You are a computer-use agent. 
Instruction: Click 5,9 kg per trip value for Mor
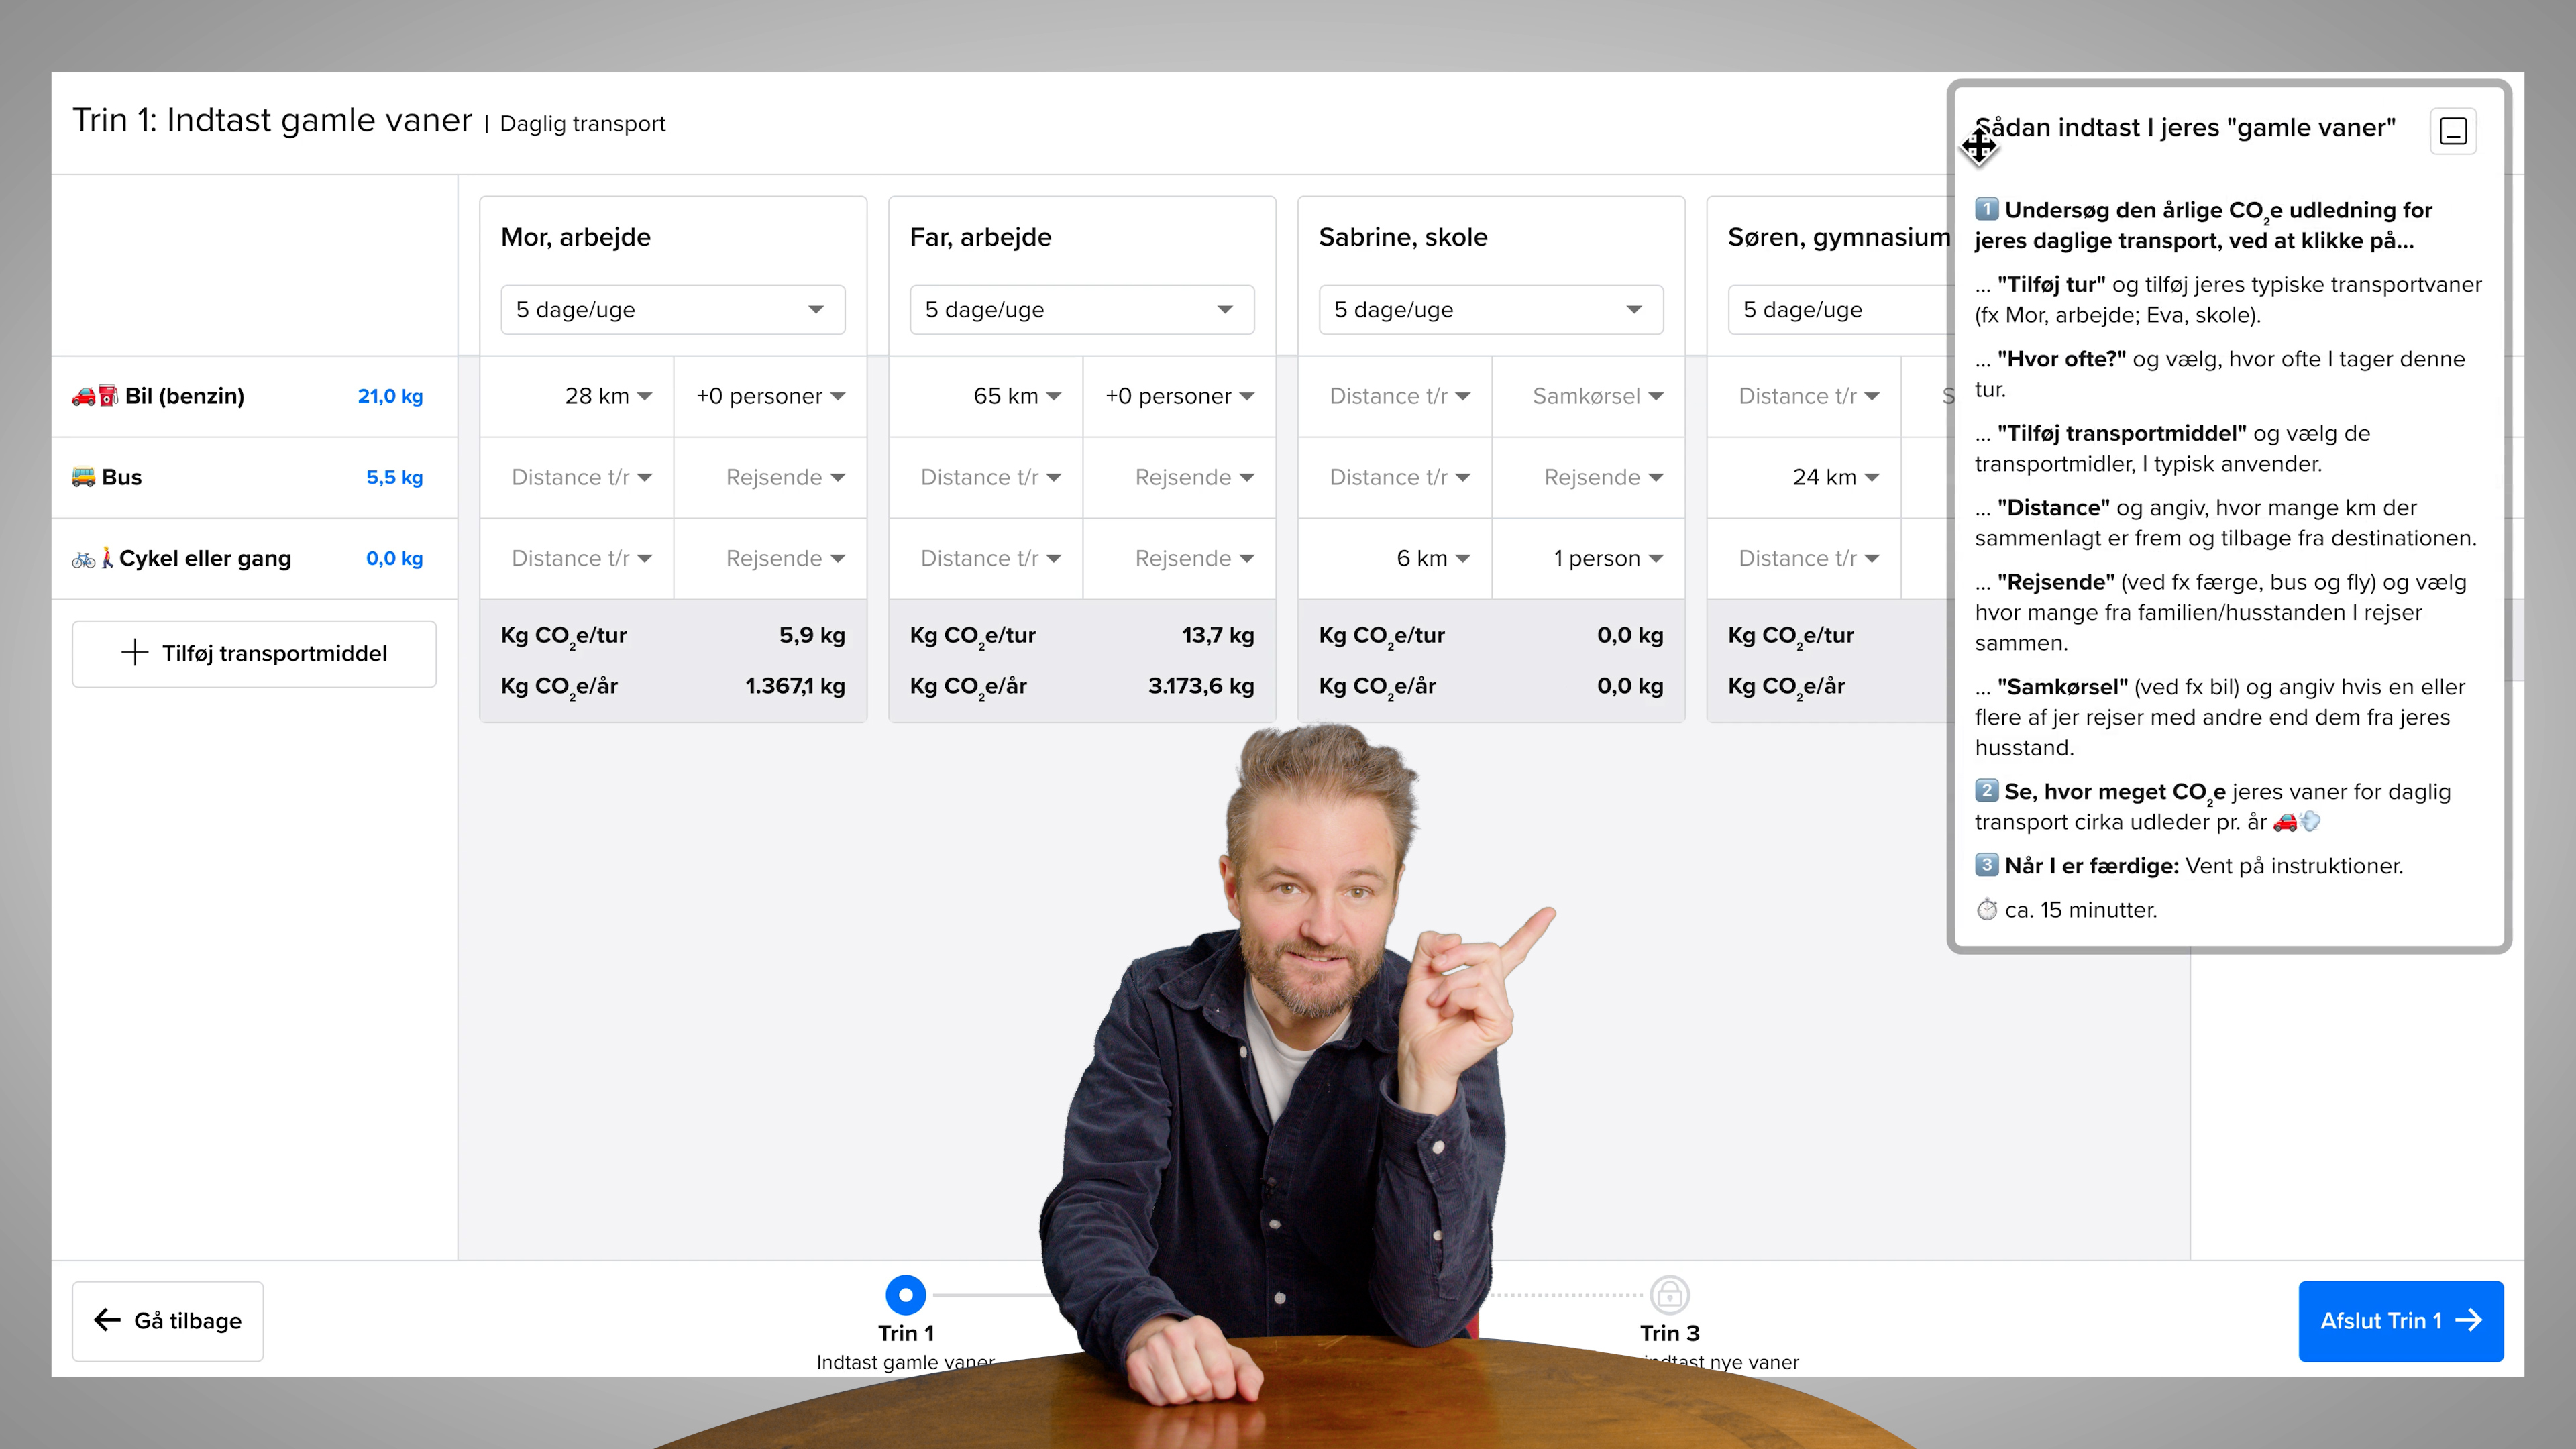click(812, 635)
